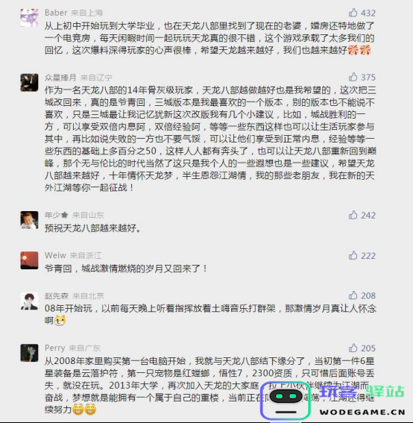Open the 众星捧月 username link

[60, 78]
